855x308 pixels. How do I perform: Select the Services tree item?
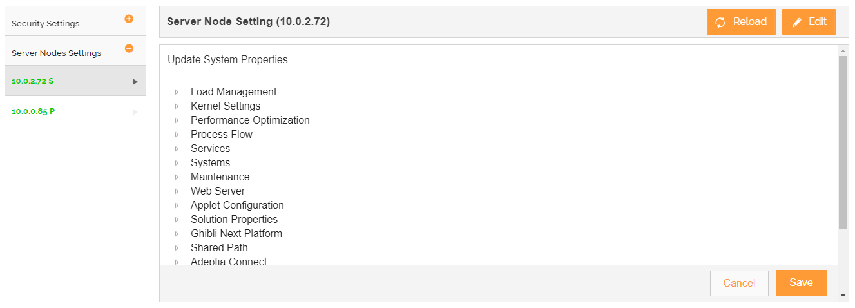click(210, 149)
